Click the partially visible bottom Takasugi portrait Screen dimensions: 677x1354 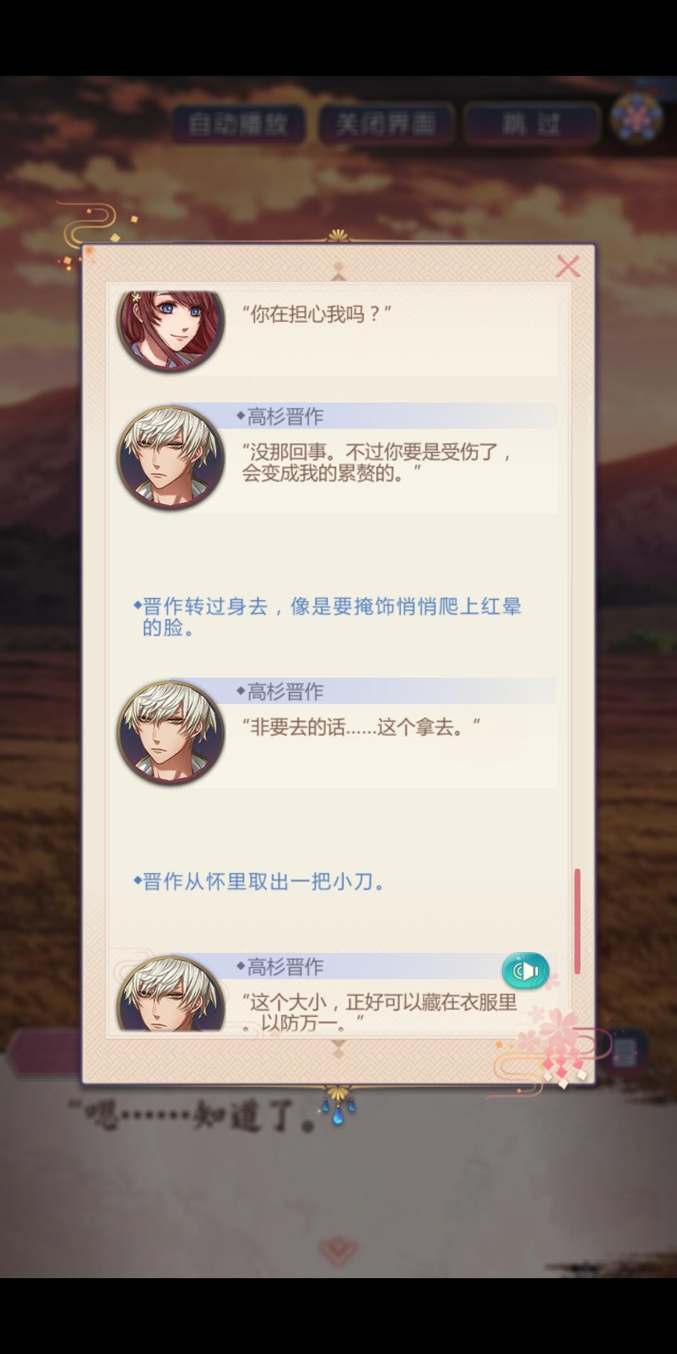pyautogui.click(x=171, y=993)
